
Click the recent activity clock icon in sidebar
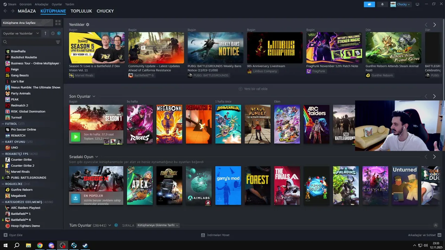click(x=53, y=33)
